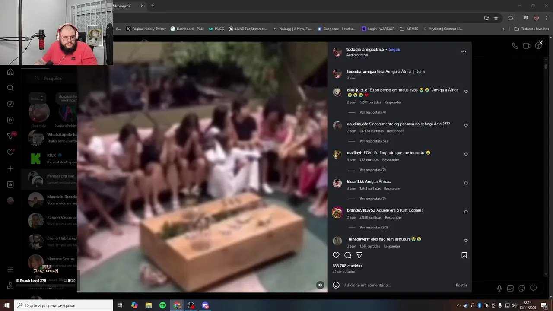Open the Messages icon with notification badge

tap(10, 136)
